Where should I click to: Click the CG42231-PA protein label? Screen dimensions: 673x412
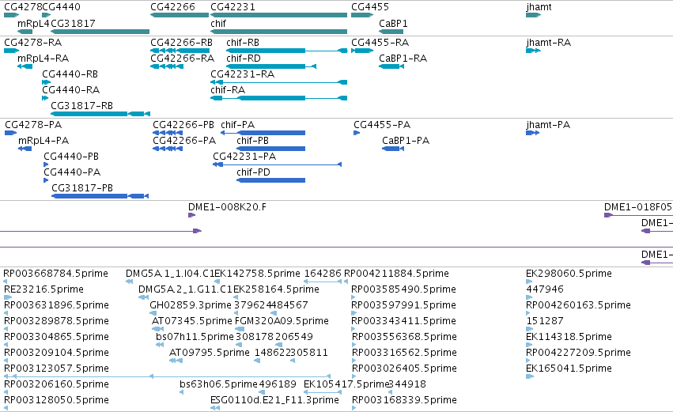tap(244, 157)
